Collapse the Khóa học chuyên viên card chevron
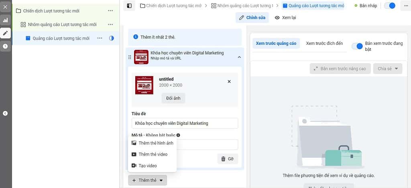Screen dimensions: 411x188 (x=239, y=57)
